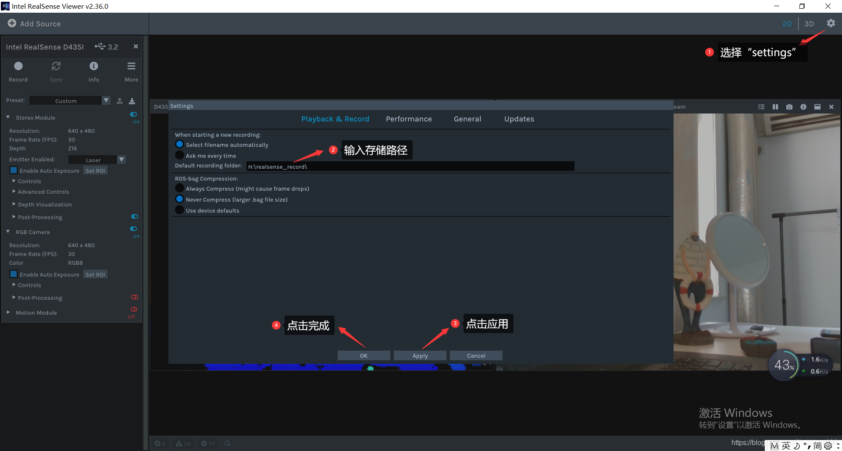The width and height of the screenshot is (842, 451).
Task: Select 'Never Compress' radio option
Action: tap(179, 199)
